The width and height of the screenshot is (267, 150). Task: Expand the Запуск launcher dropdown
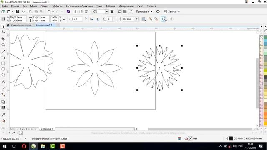[x=179, y=12]
